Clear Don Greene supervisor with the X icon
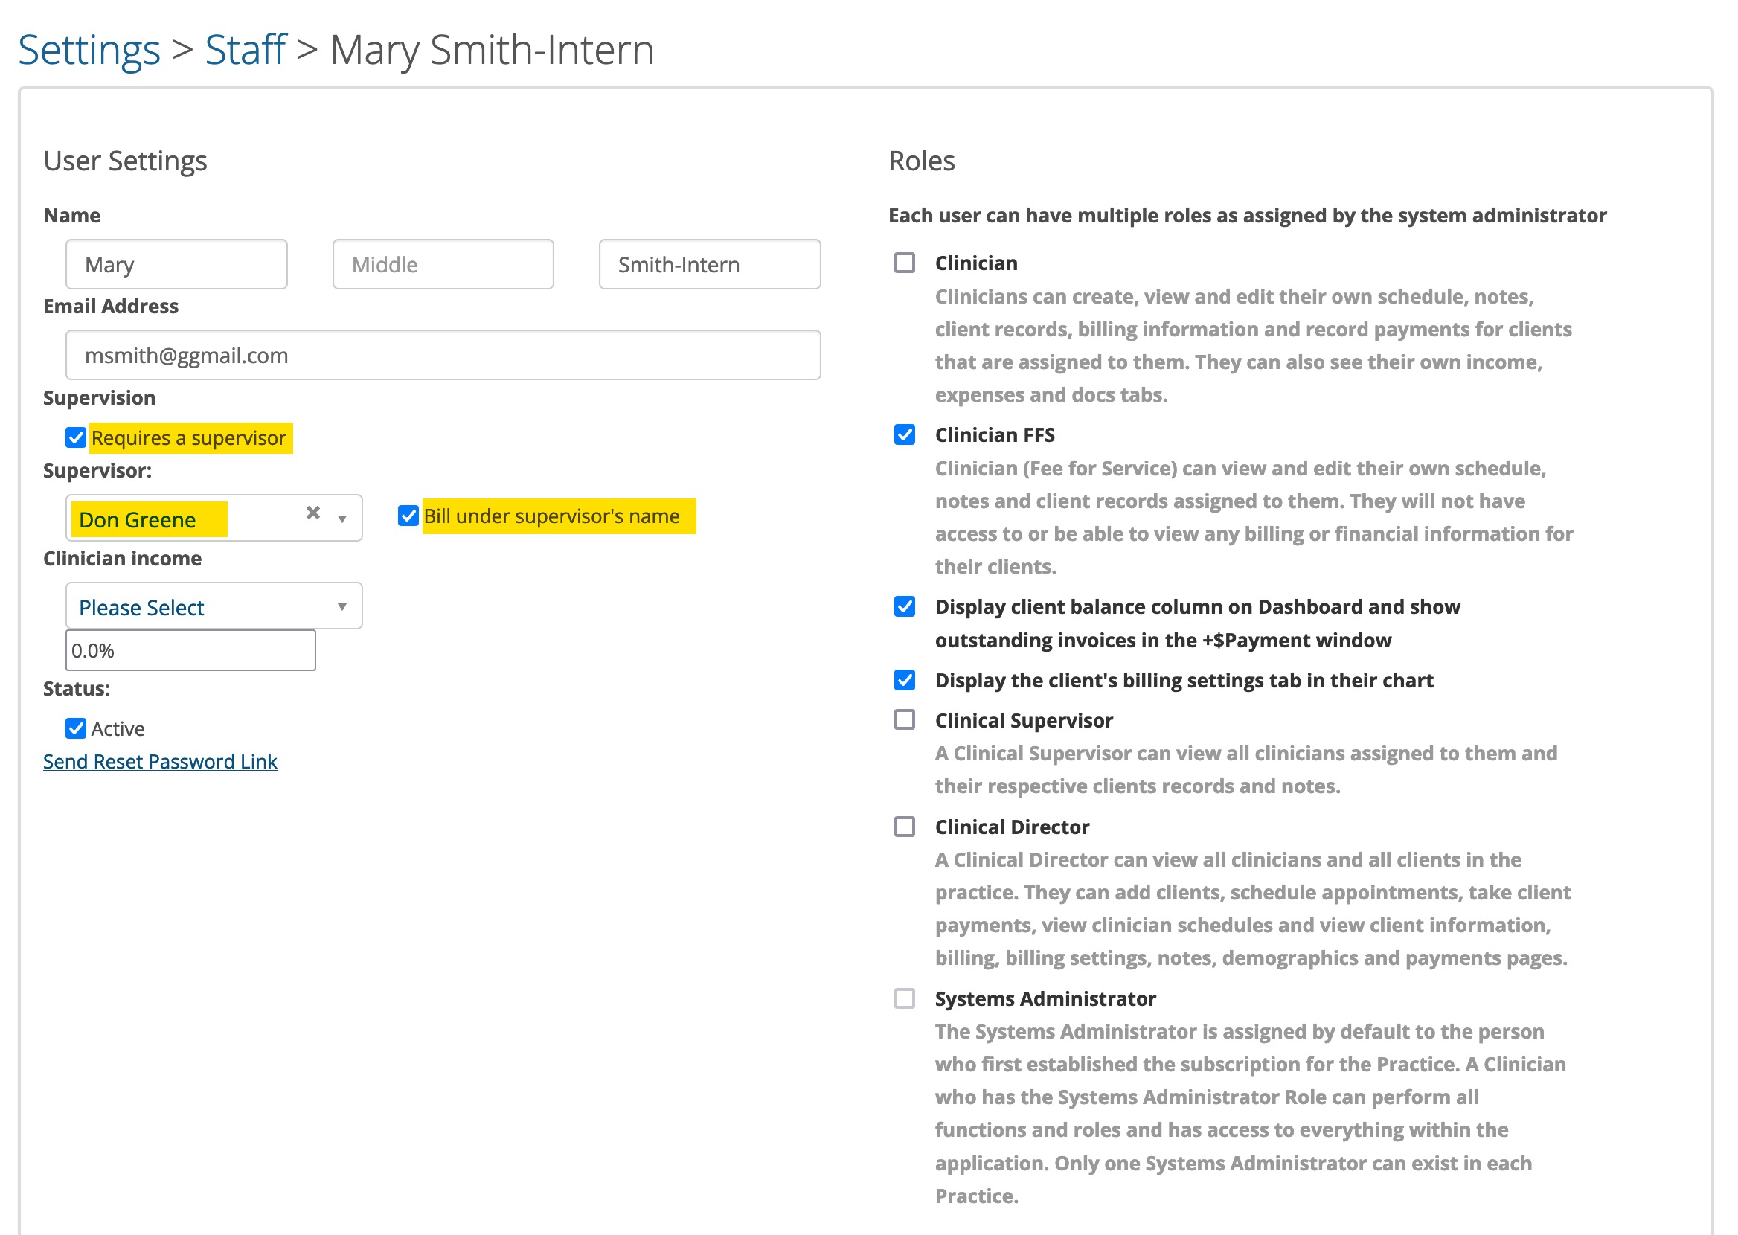This screenshot has width=1738, height=1235. coord(312,513)
